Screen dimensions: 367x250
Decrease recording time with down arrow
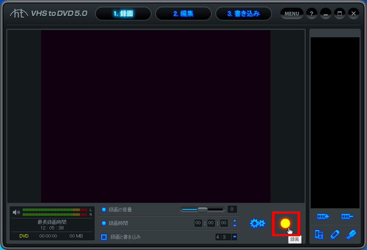(x=234, y=225)
